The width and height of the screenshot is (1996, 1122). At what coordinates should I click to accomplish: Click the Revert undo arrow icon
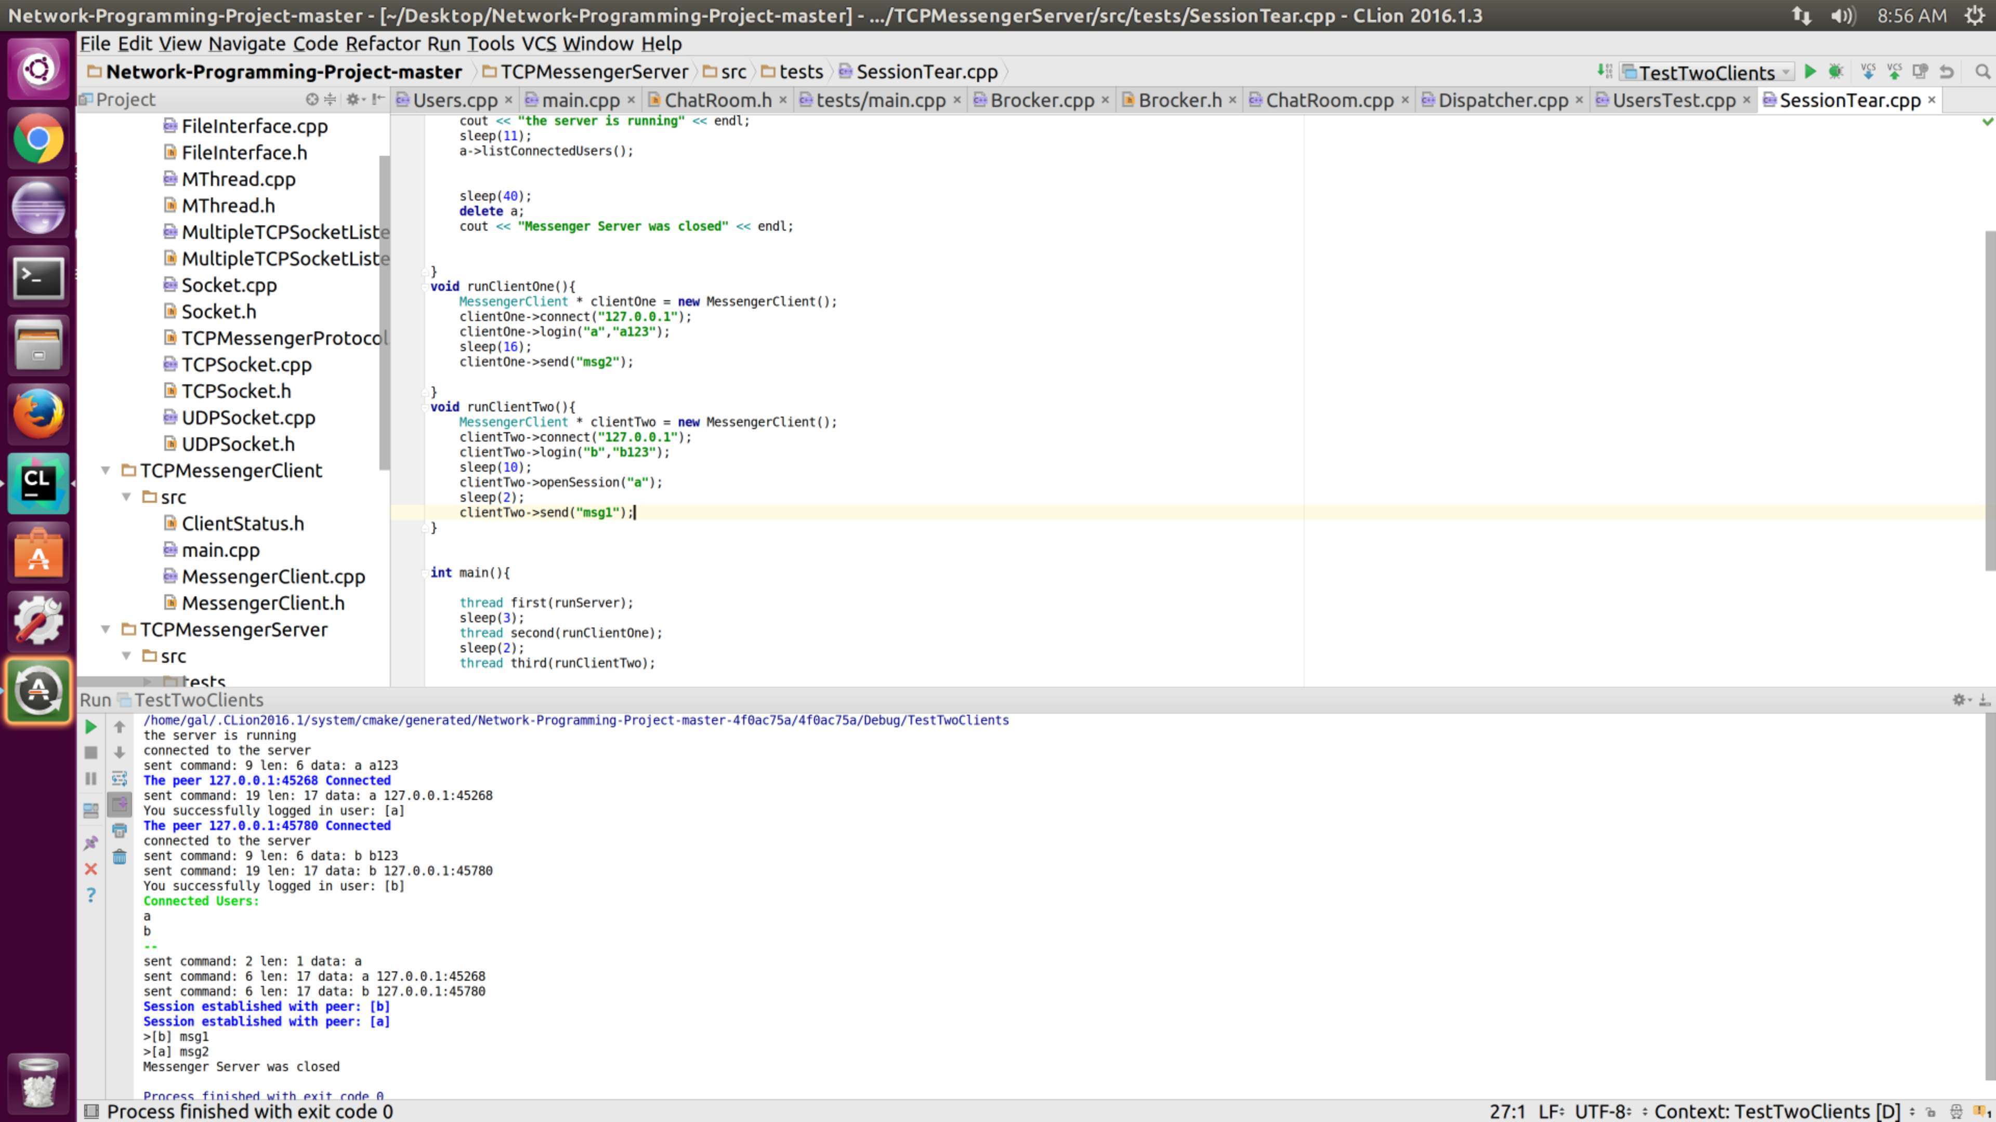[x=1947, y=72]
